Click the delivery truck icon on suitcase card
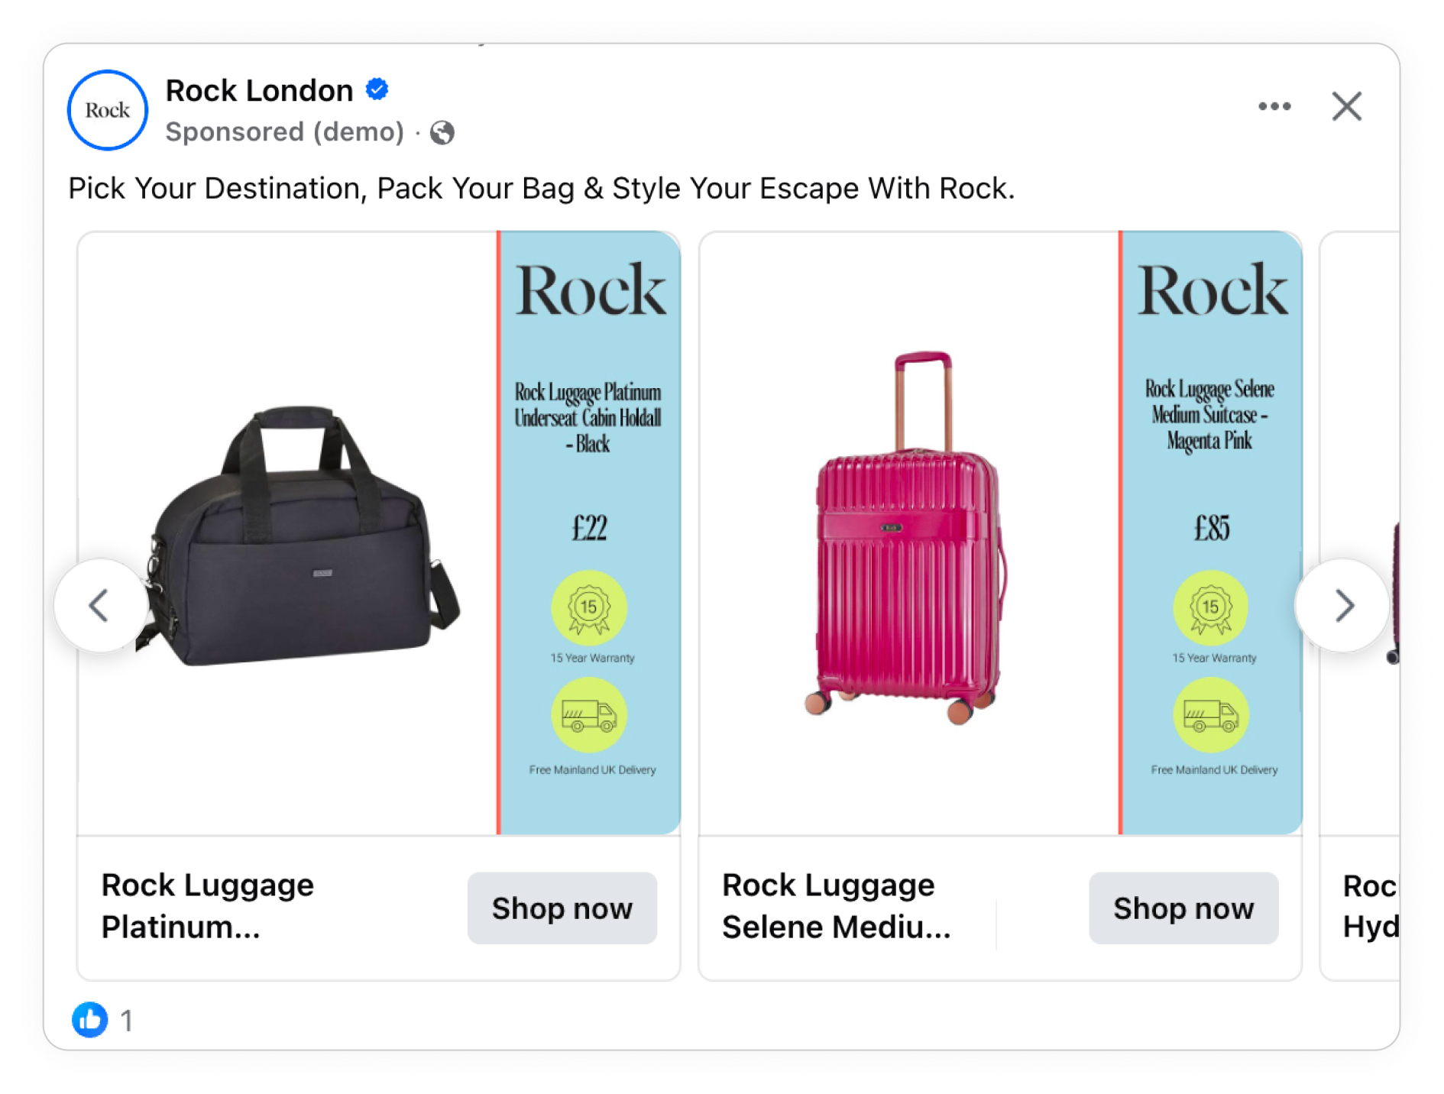 pos(1211,715)
